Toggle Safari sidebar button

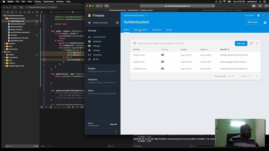(x=107, y=6)
